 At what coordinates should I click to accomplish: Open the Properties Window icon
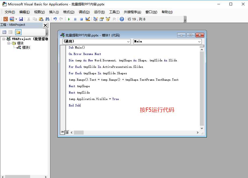click(x=102, y=19)
